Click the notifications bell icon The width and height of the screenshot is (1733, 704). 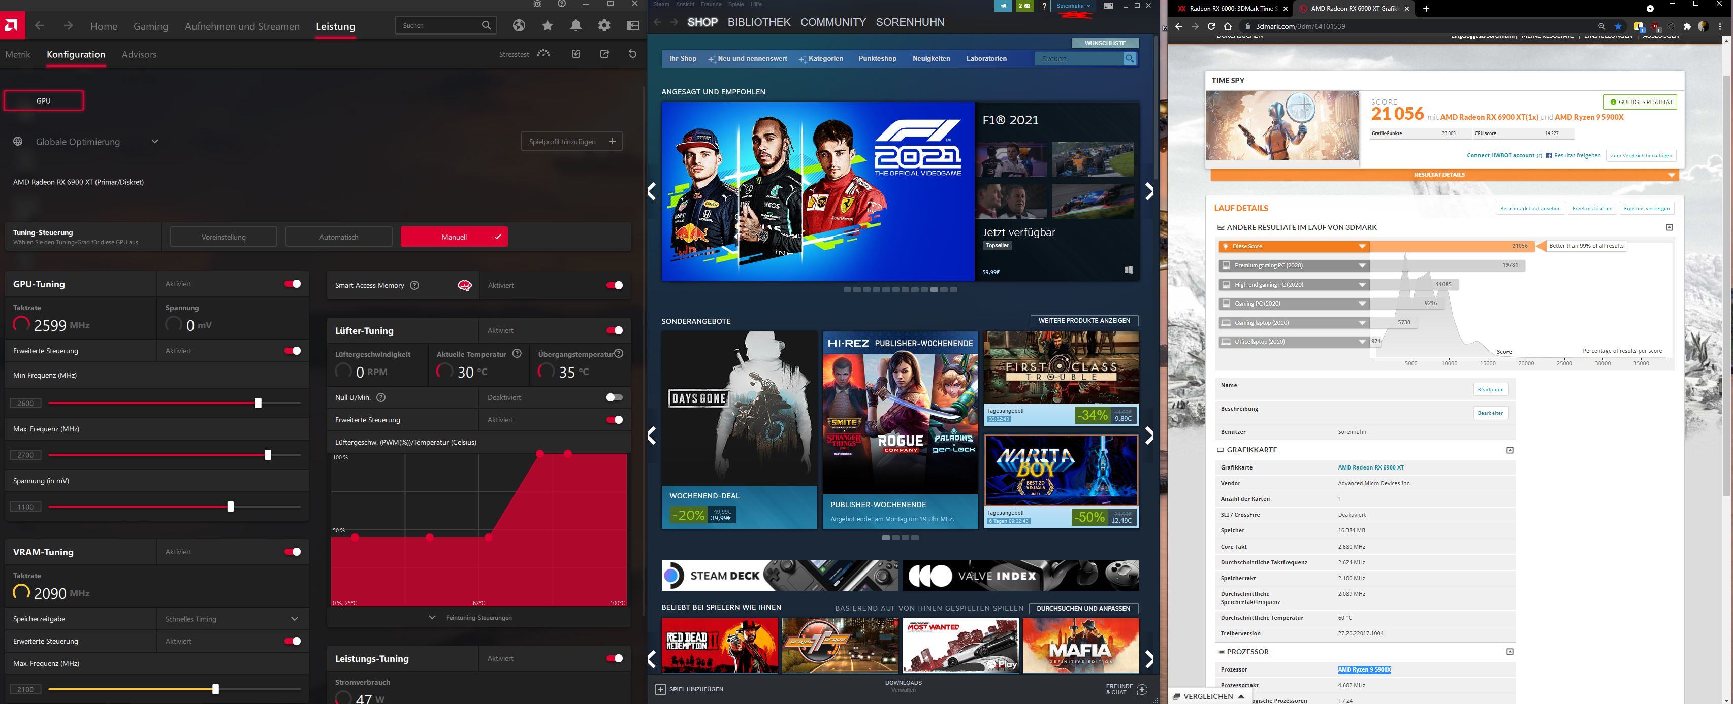click(x=576, y=25)
